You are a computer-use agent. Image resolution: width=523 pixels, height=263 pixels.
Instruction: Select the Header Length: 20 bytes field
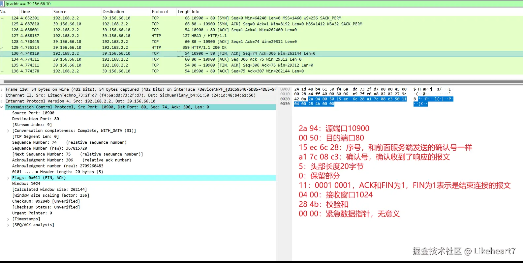pos(58,172)
